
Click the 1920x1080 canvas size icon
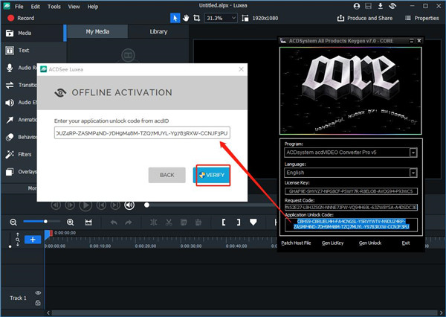pyautogui.click(x=245, y=18)
